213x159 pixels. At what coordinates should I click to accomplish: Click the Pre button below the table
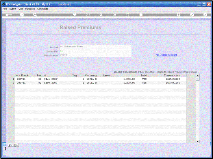tap(16, 145)
